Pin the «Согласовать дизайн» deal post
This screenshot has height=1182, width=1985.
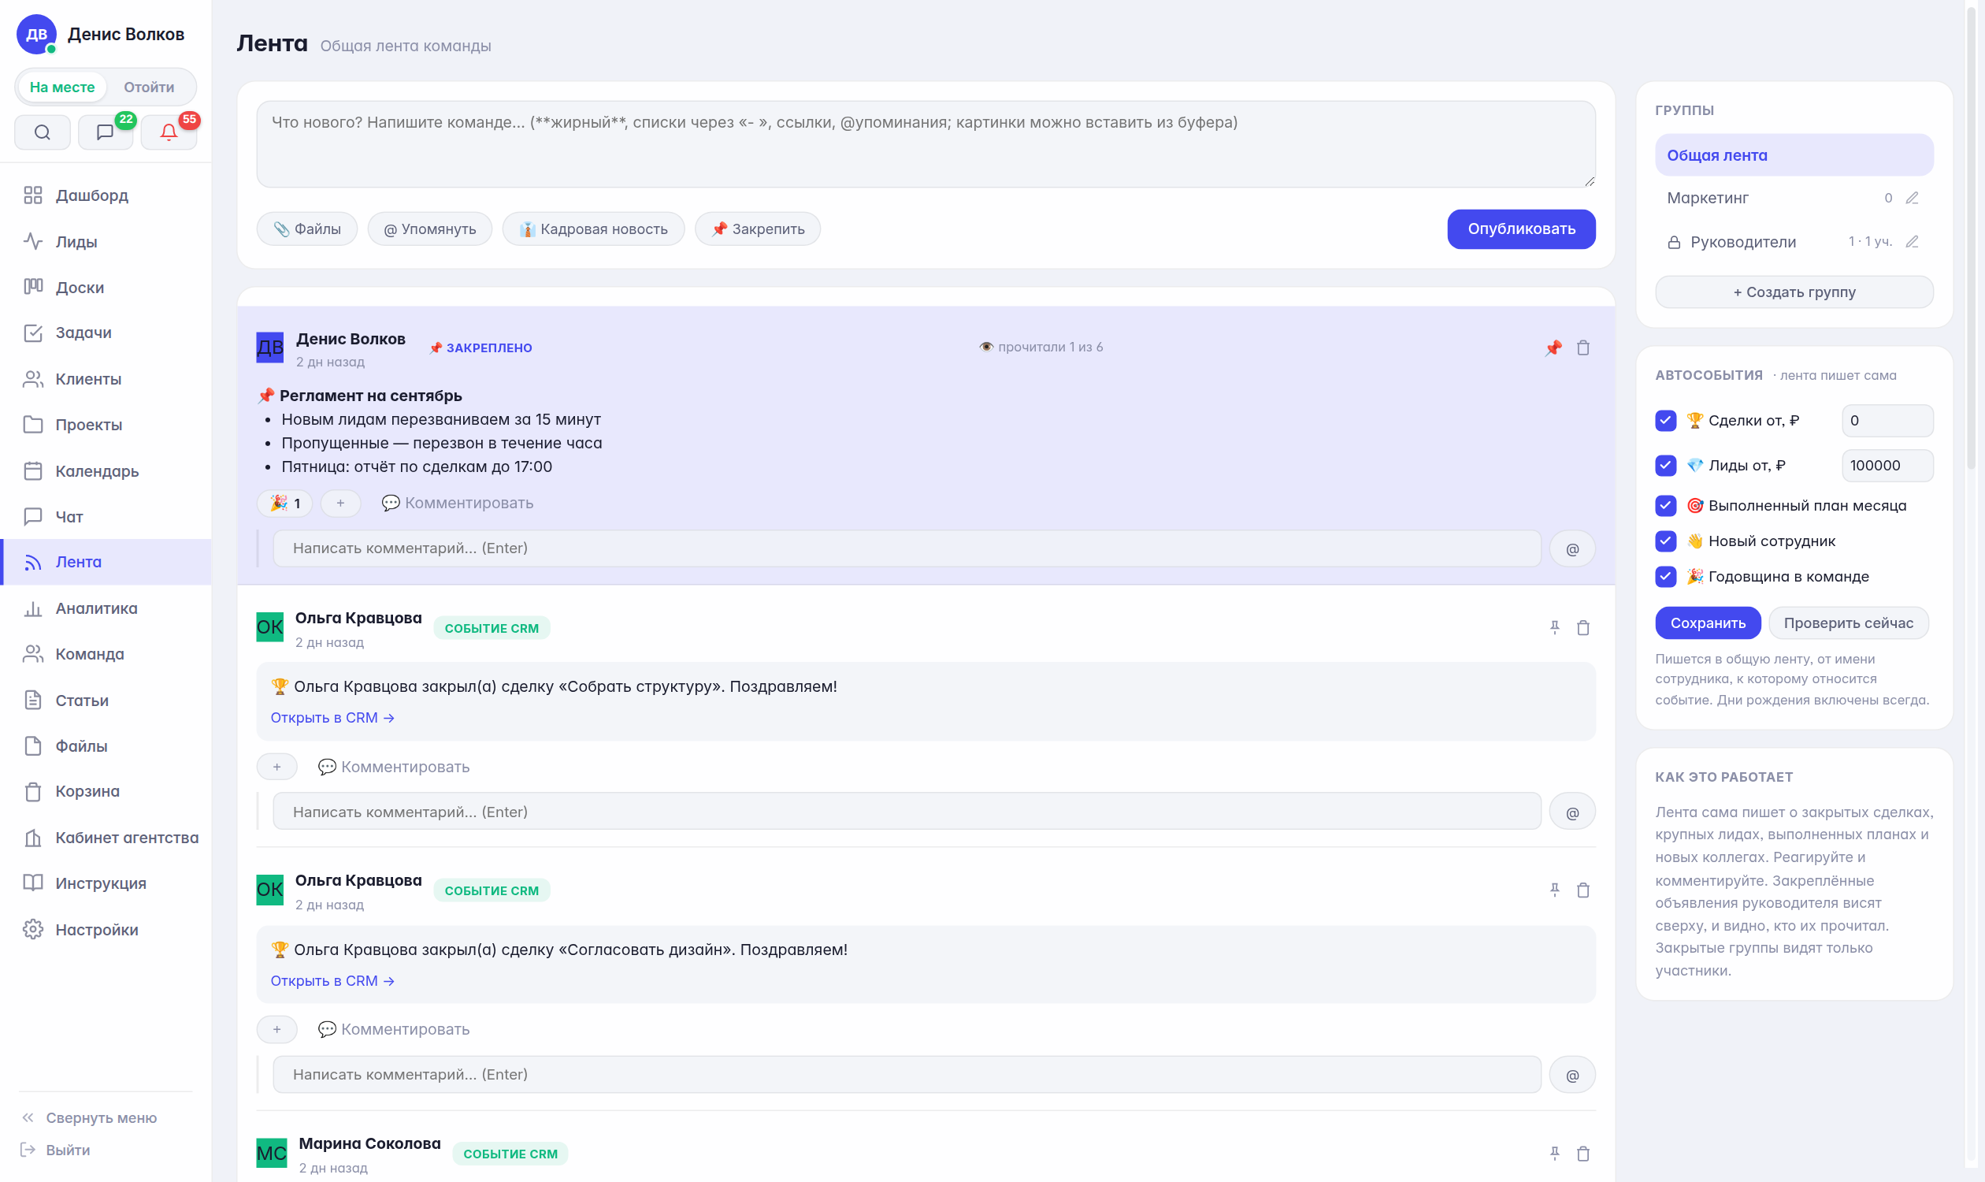pos(1554,890)
